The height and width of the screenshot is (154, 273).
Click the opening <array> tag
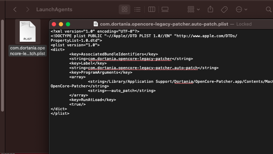click(77, 77)
